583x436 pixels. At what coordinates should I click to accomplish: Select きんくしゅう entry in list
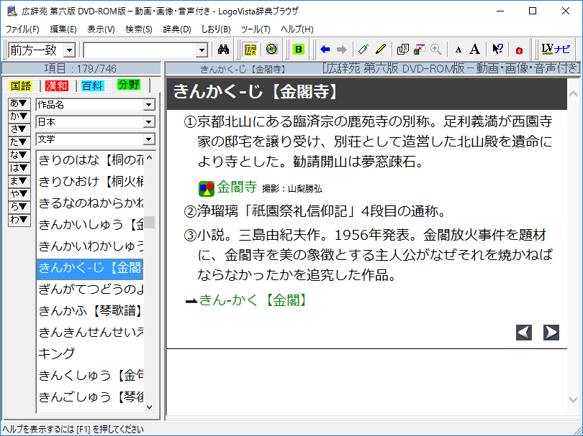91,375
